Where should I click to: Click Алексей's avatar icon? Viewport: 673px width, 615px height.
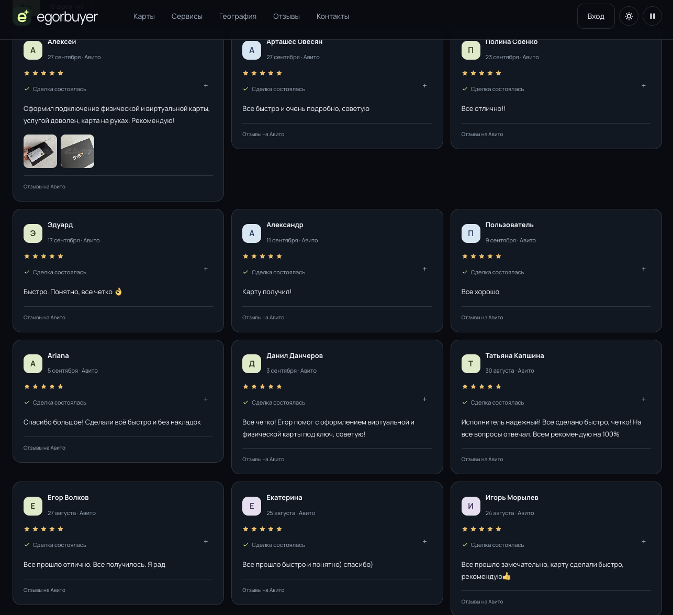pyautogui.click(x=33, y=50)
